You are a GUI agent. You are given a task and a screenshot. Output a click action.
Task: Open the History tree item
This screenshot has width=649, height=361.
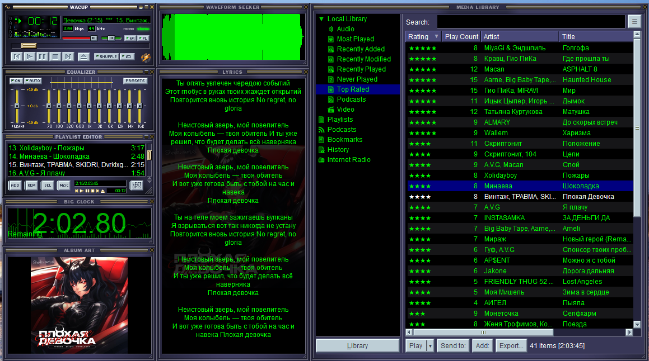click(x=338, y=150)
